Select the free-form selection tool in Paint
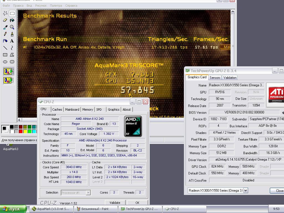The width and height of the screenshot is (284, 213). [5, 13]
